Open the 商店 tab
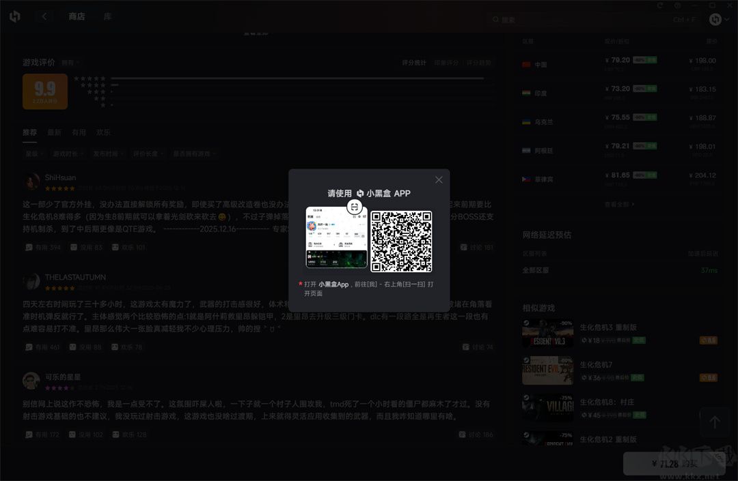The height and width of the screenshot is (481, 738). click(77, 16)
